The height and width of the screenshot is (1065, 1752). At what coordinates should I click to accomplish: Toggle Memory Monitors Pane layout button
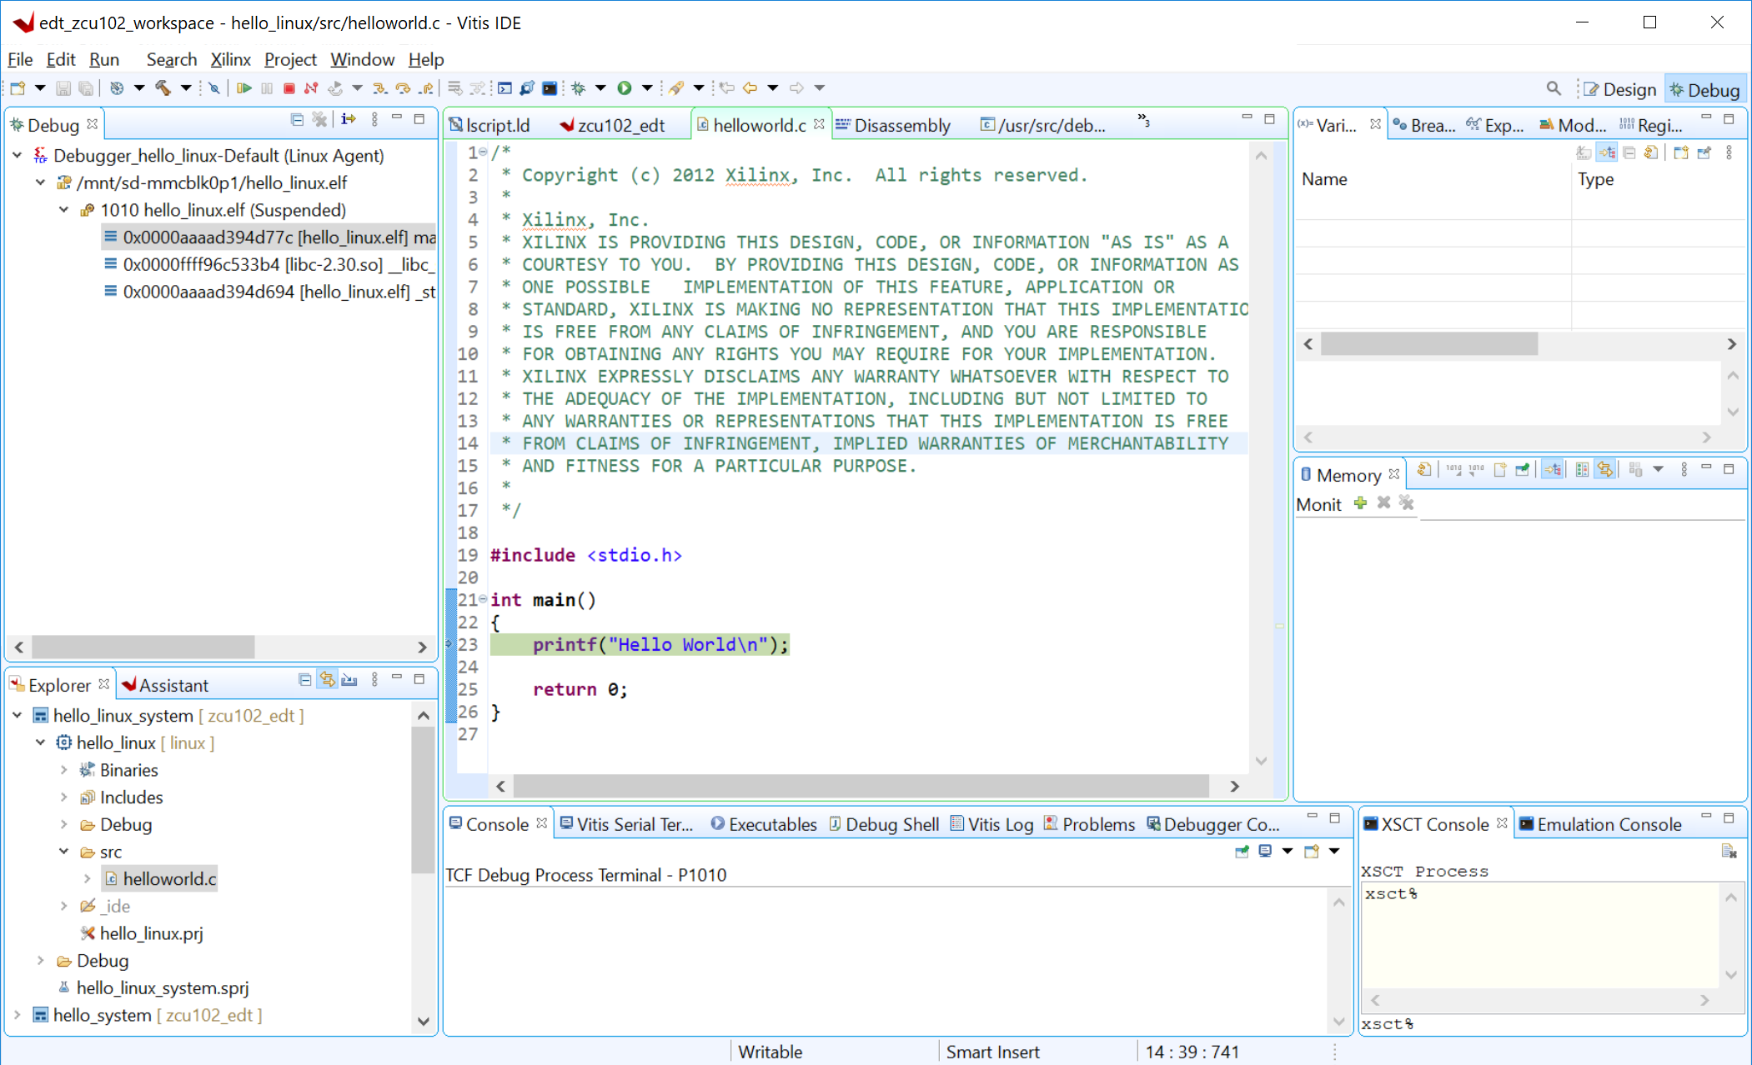[x=1552, y=469]
